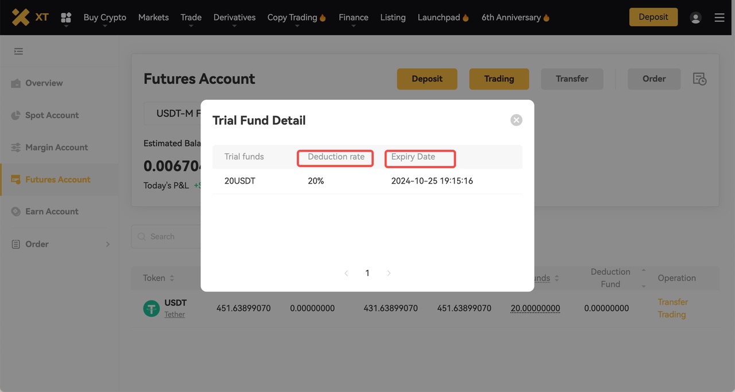Viewport: 735px width, 392px height.
Task: Open the apps grid icon menu
Action: [66, 18]
